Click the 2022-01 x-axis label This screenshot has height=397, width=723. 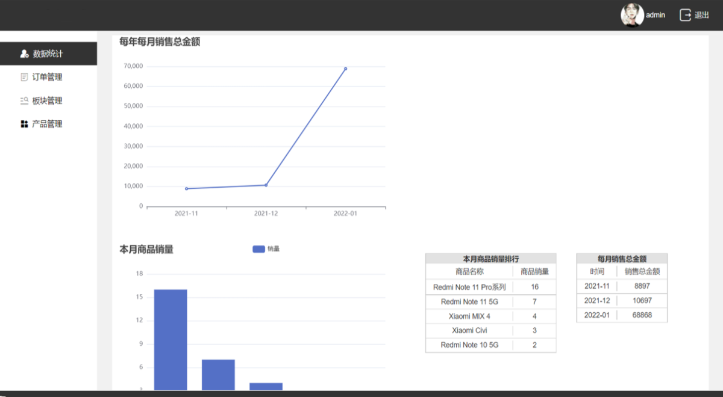click(345, 214)
